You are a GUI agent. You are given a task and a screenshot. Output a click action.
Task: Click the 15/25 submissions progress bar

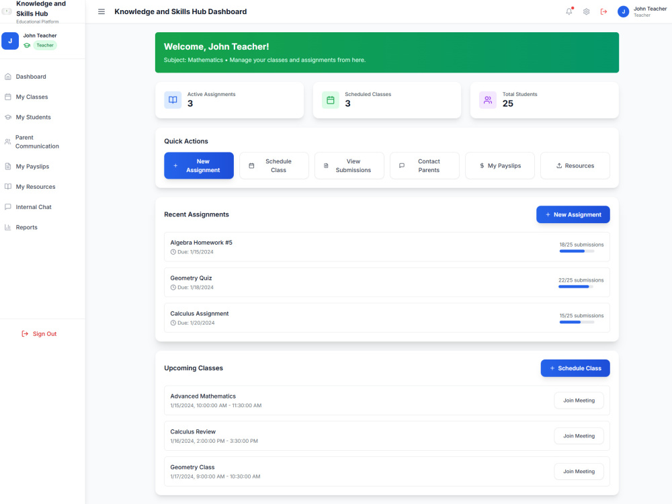(x=577, y=323)
